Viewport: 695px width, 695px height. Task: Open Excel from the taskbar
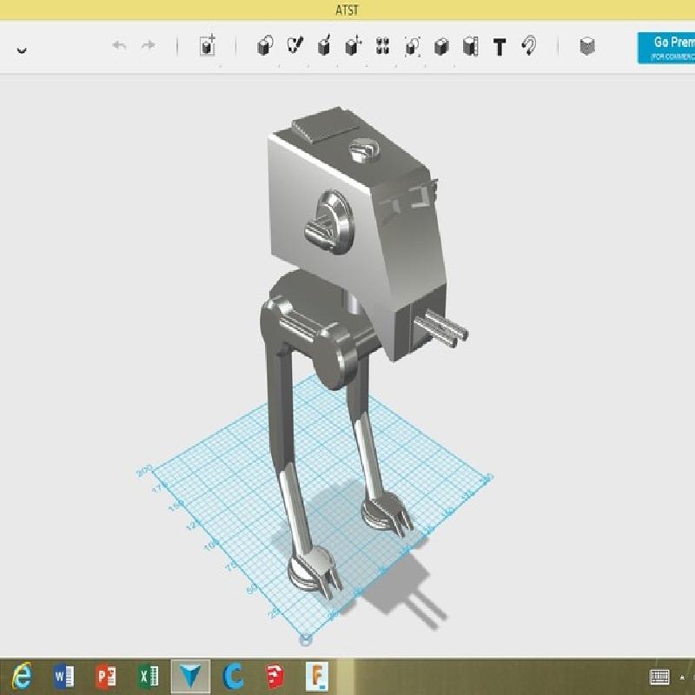(149, 677)
